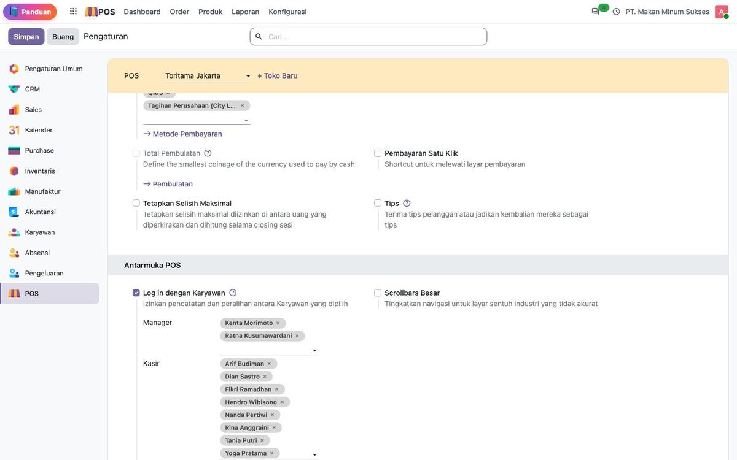Click the user avatar icon
Viewport: 737px width, 460px height.
click(721, 12)
